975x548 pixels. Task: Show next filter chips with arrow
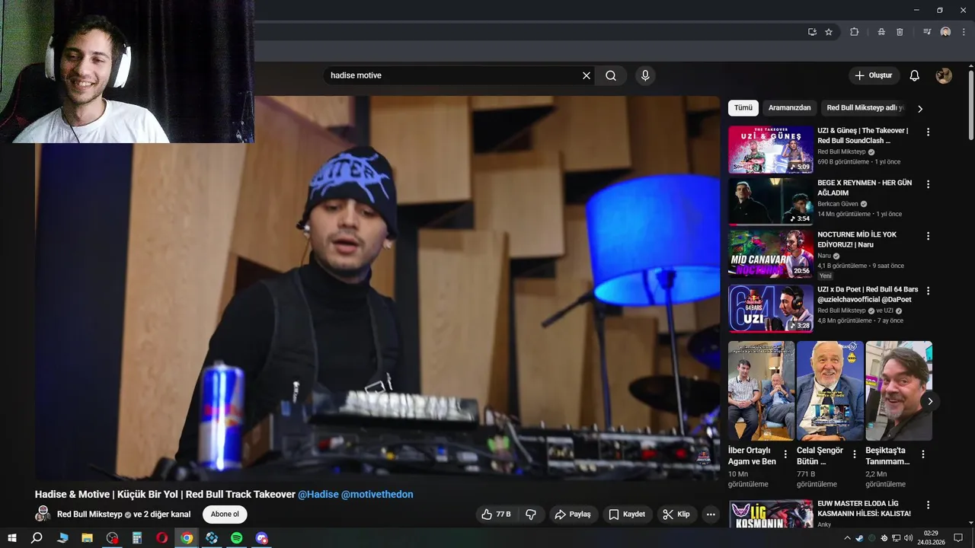[920, 109]
